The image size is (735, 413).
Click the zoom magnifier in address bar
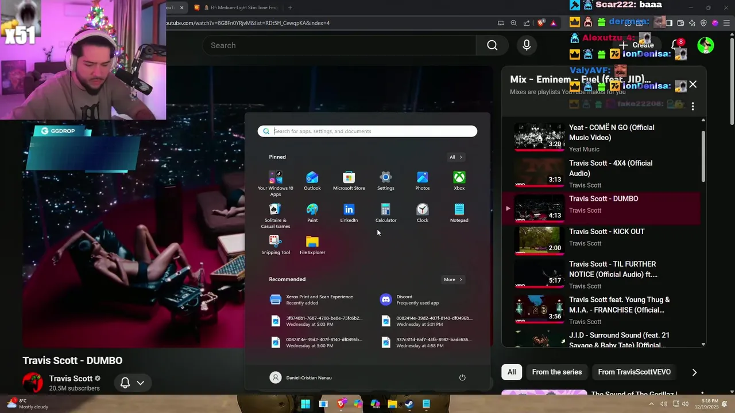(x=514, y=23)
